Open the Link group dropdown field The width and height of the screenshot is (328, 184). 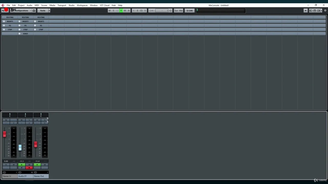click(161, 10)
